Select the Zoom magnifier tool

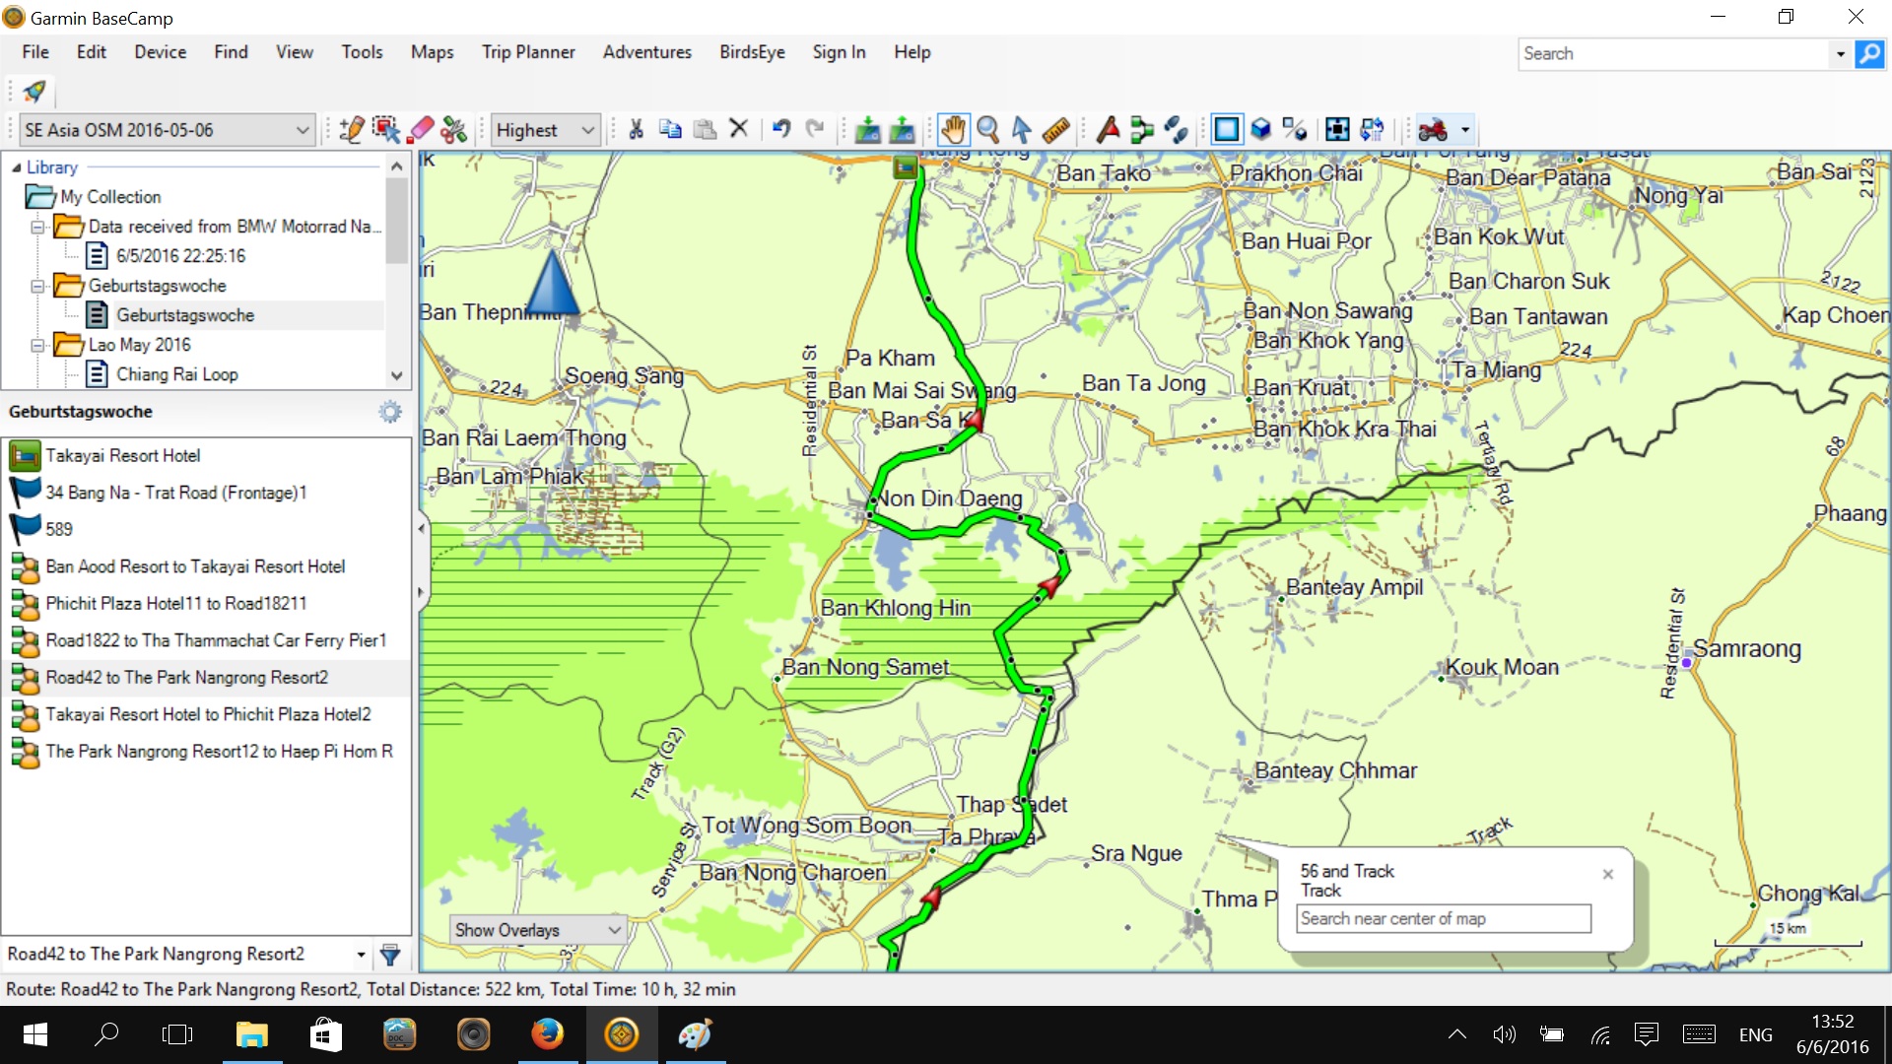(x=988, y=129)
